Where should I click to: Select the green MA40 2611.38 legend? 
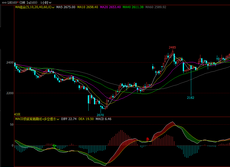point(133,7)
